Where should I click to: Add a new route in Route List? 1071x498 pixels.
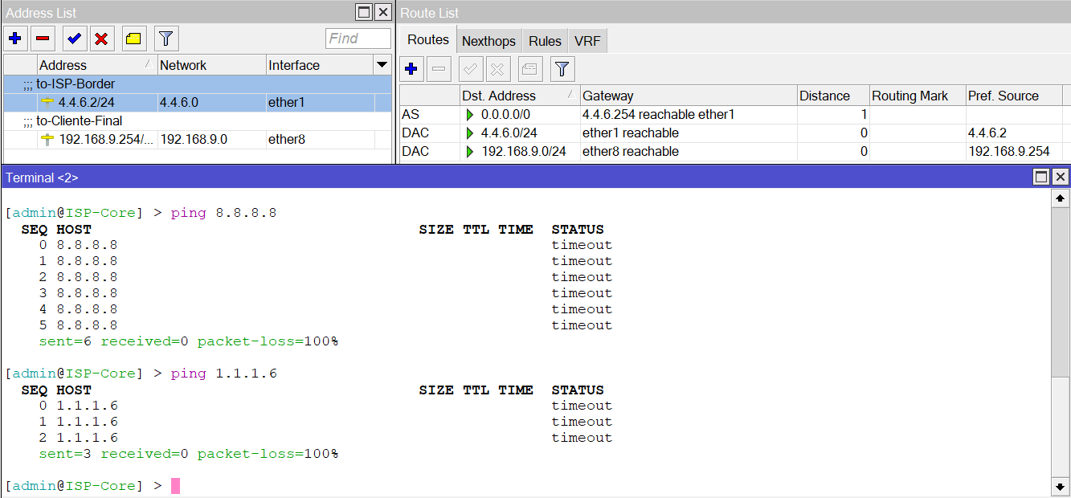411,69
